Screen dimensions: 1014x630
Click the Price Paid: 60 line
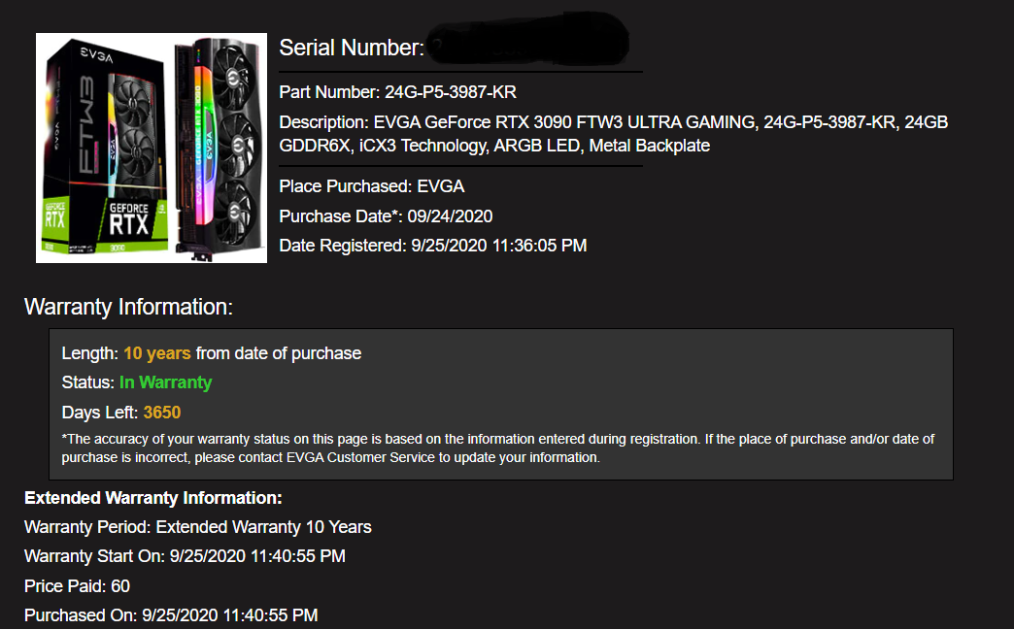77,585
